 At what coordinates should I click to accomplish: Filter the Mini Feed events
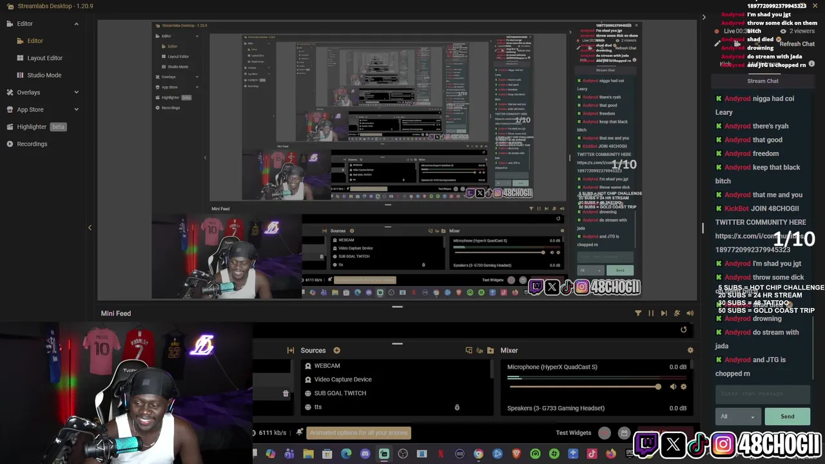(x=638, y=313)
